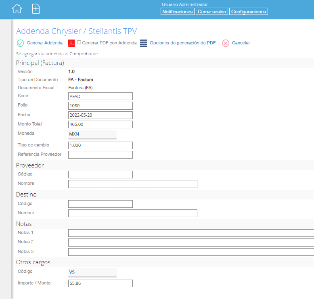Image resolution: width=314 pixels, height=299 pixels.
Task: Click the Cancelar link
Action: pyautogui.click(x=241, y=43)
